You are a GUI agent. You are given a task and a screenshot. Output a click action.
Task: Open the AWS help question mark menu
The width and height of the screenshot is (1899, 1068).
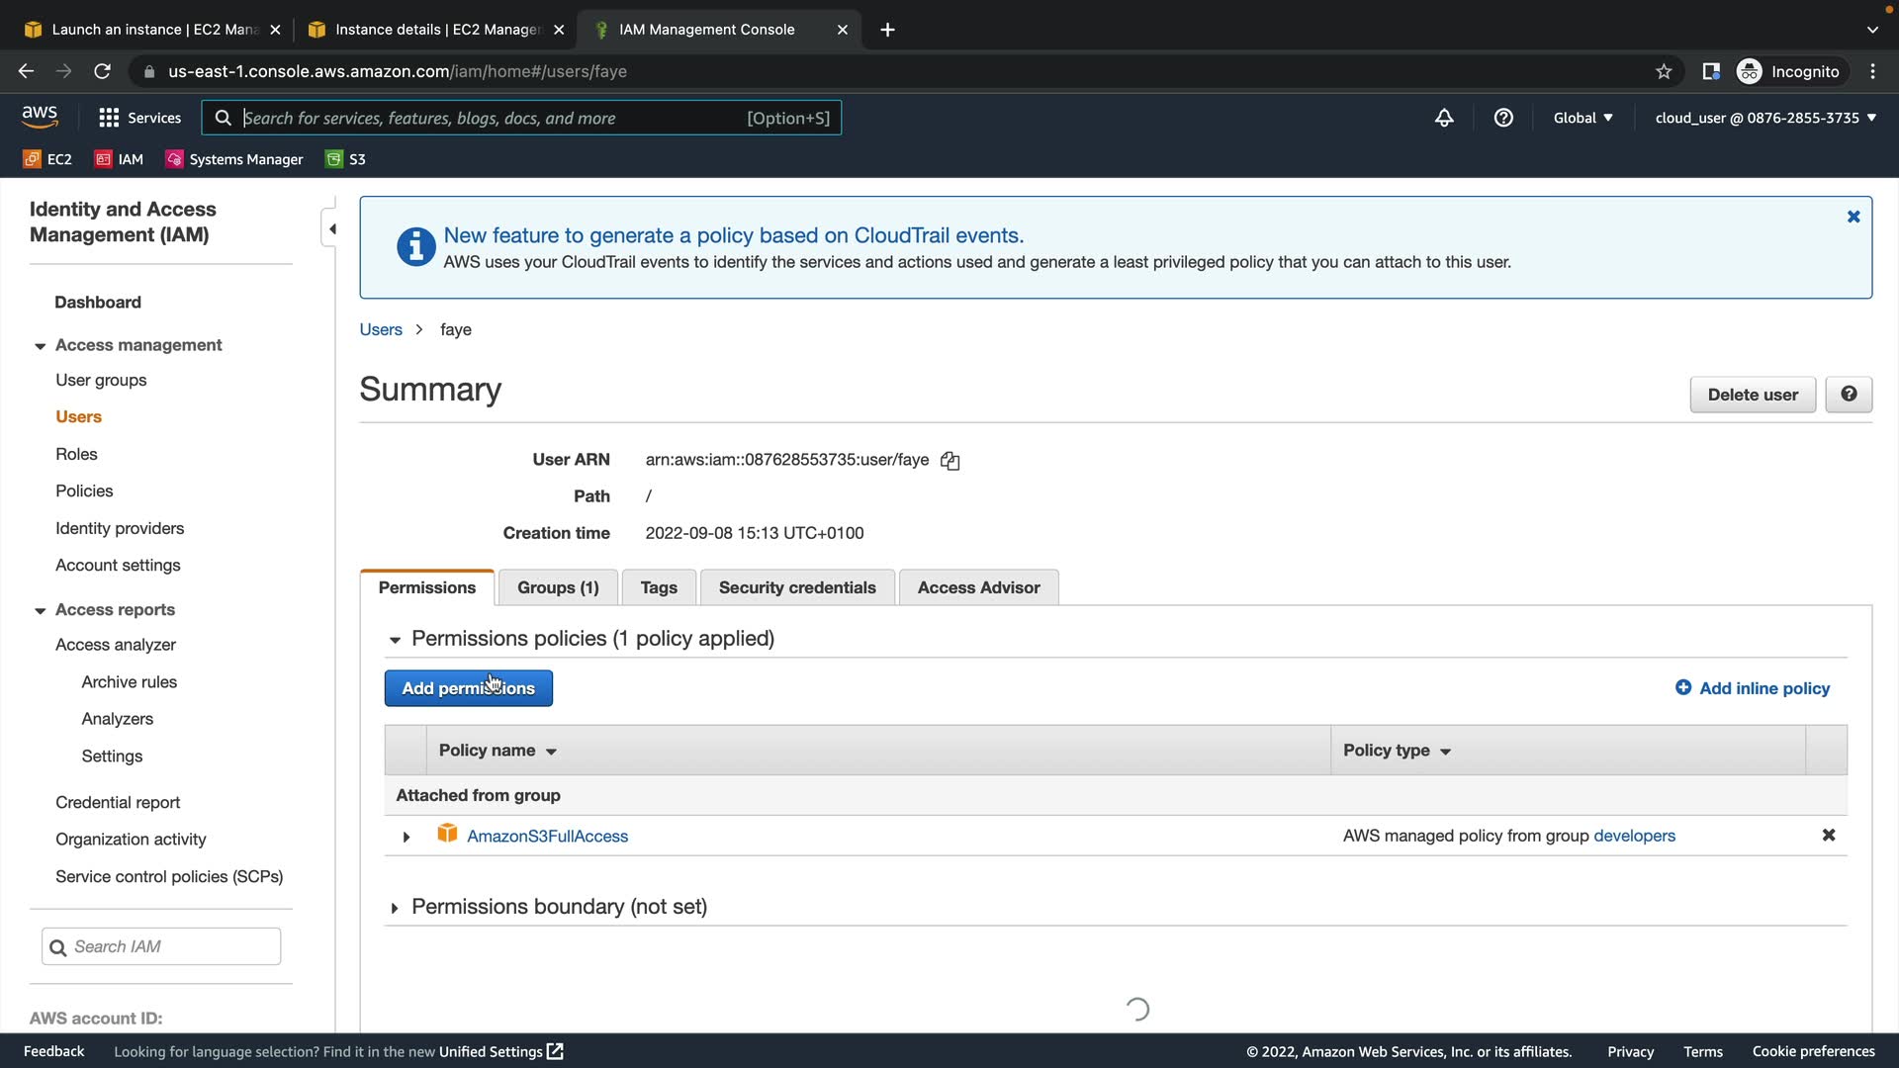tap(1503, 118)
